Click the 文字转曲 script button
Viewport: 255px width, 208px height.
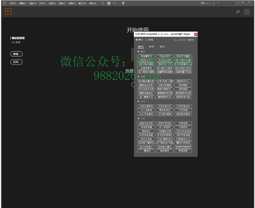click(x=183, y=110)
